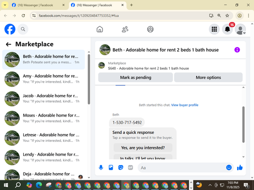
Task: Open the notifications bell
Action: 227,29
